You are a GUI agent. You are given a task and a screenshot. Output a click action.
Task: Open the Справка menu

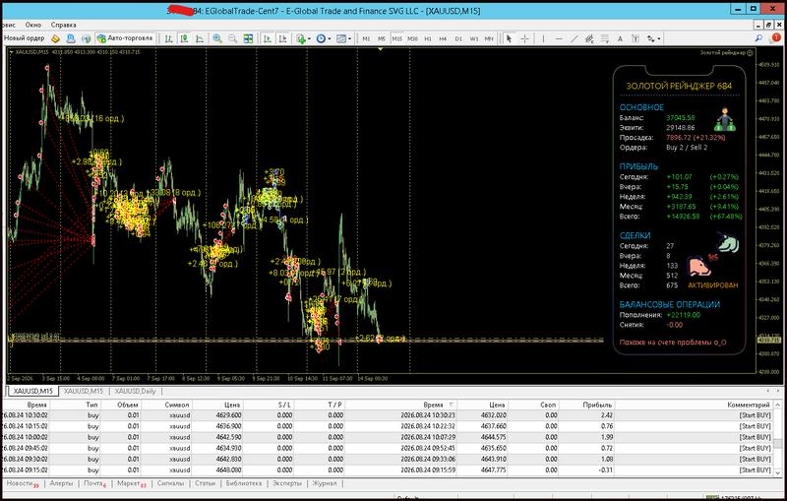click(63, 25)
